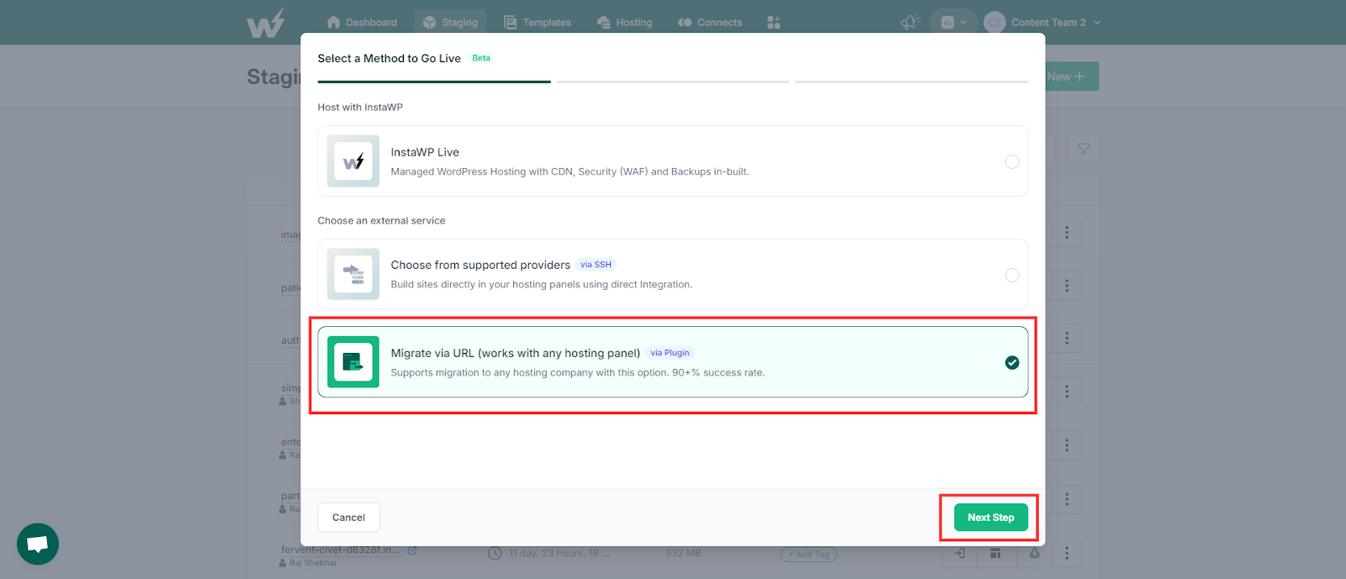The height and width of the screenshot is (579, 1346).
Task: Open the megaphone announcements icon
Action: pyautogui.click(x=910, y=23)
